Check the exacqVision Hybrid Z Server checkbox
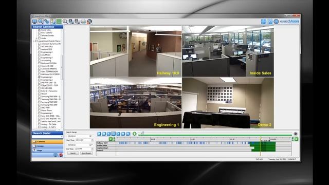 36,41
